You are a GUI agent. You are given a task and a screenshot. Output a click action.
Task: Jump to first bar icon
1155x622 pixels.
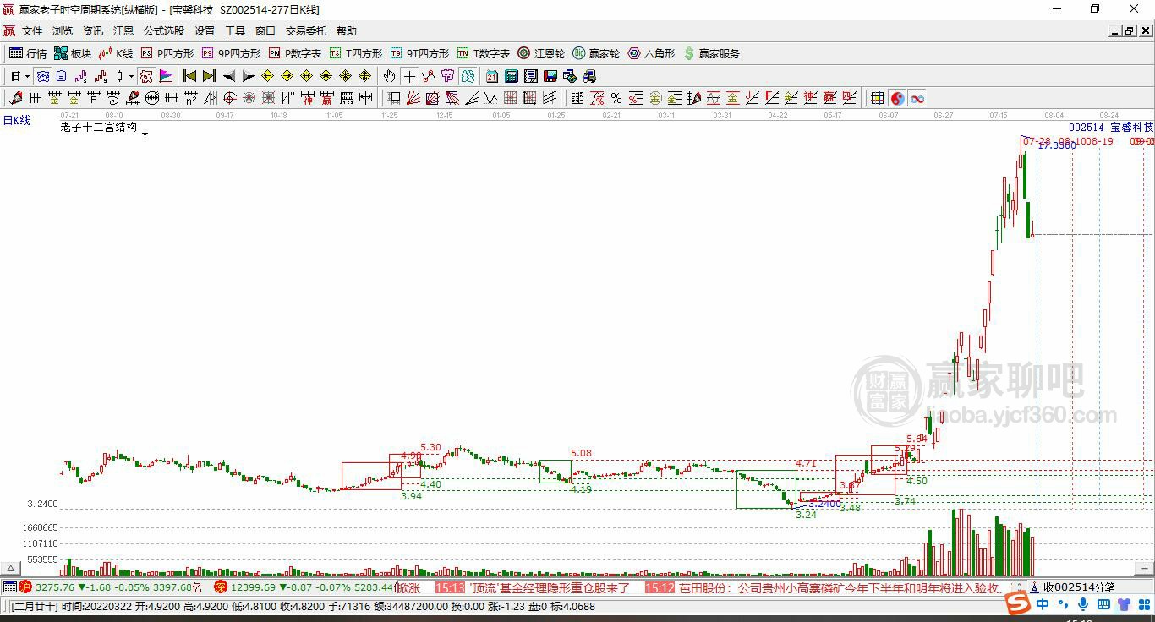(x=189, y=76)
